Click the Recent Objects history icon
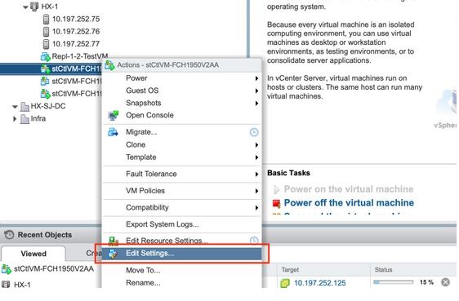The image size is (459, 301). 9,235
